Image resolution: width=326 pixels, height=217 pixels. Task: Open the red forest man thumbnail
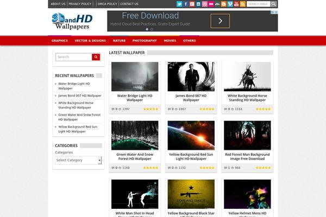pyautogui.click(x=247, y=136)
